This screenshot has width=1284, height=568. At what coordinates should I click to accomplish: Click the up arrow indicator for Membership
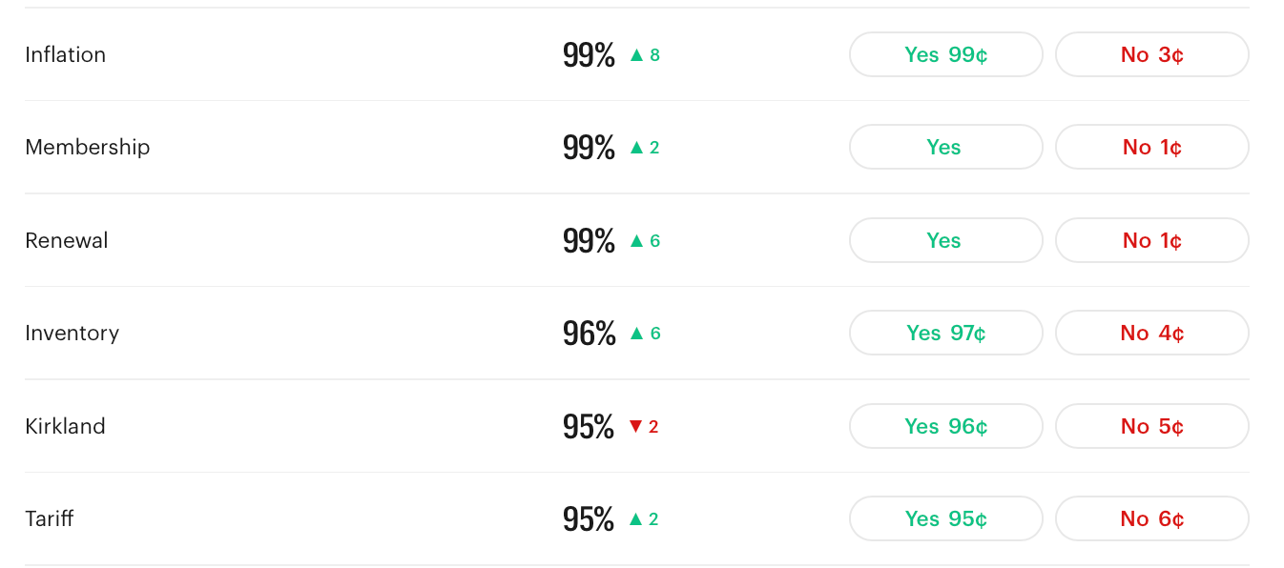636,148
